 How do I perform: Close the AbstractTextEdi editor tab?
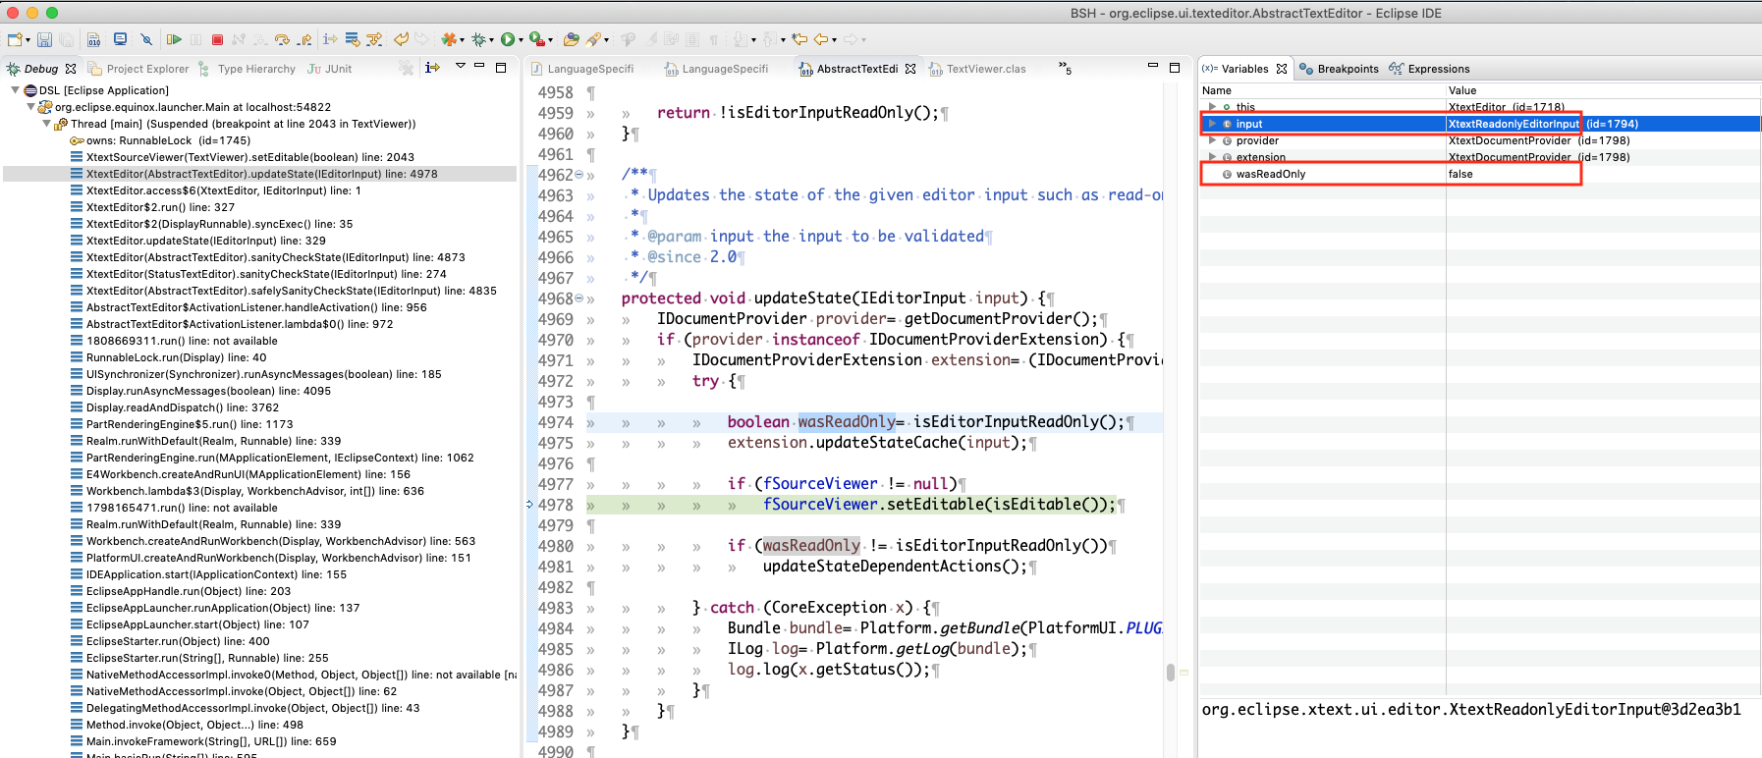tap(910, 69)
